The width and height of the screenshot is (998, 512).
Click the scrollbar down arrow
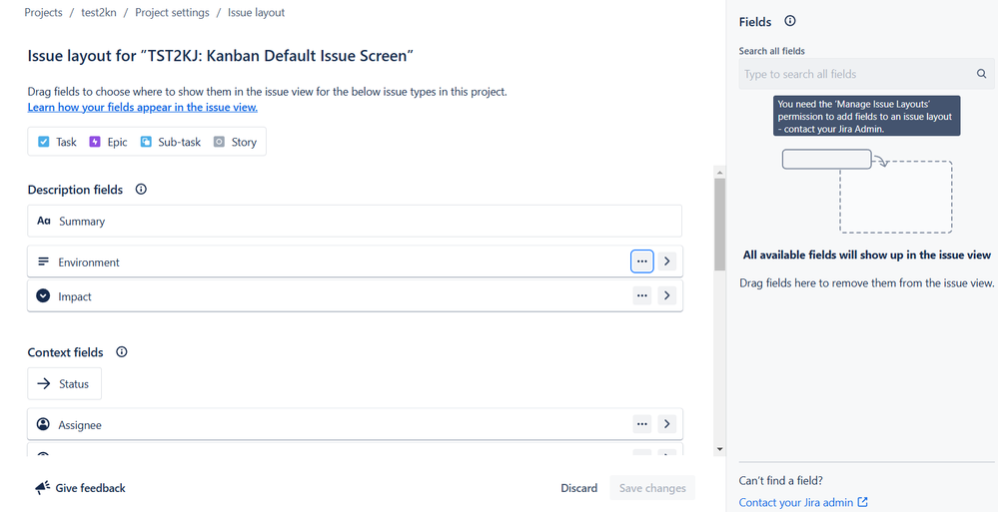[720, 449]
